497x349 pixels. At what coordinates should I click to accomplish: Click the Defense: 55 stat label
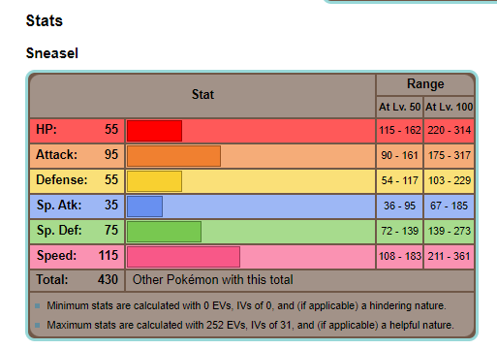point(77,180)
